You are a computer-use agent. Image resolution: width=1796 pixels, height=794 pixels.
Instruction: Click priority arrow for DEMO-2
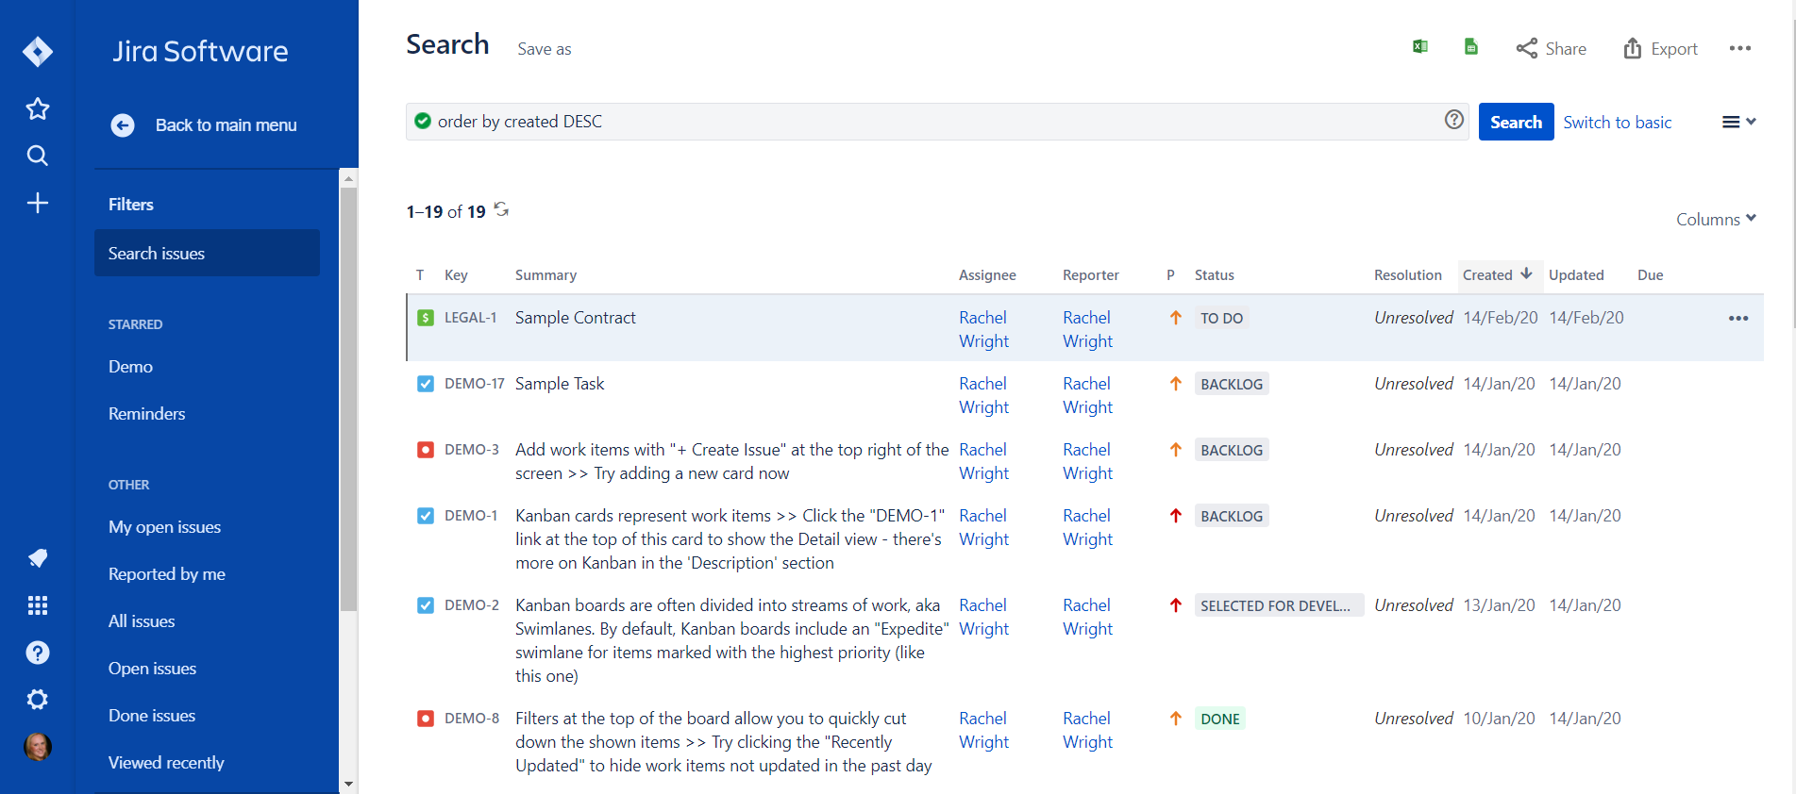[x=1176, y=605]
